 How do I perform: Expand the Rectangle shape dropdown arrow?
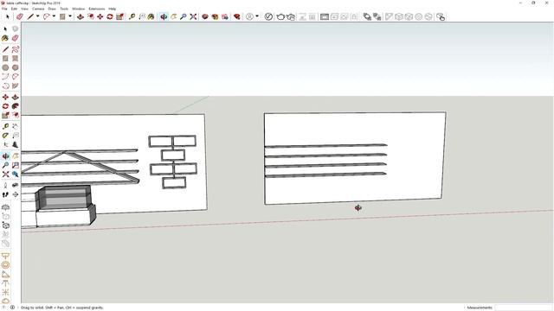pos(70,16)
